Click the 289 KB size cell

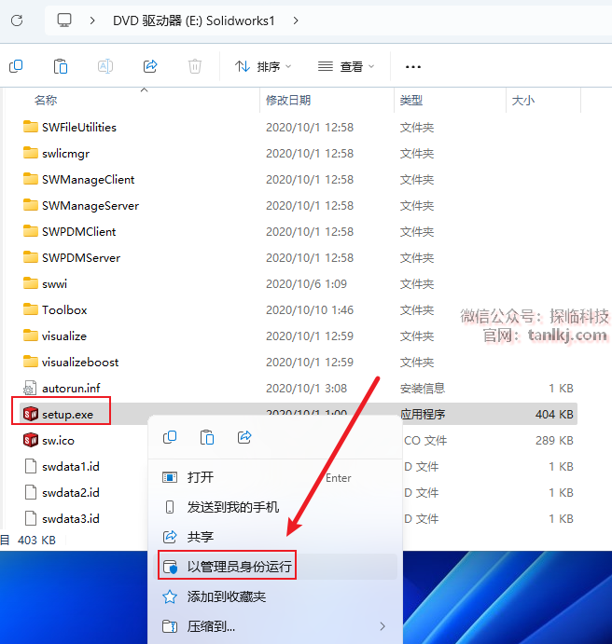pos(554,440)
